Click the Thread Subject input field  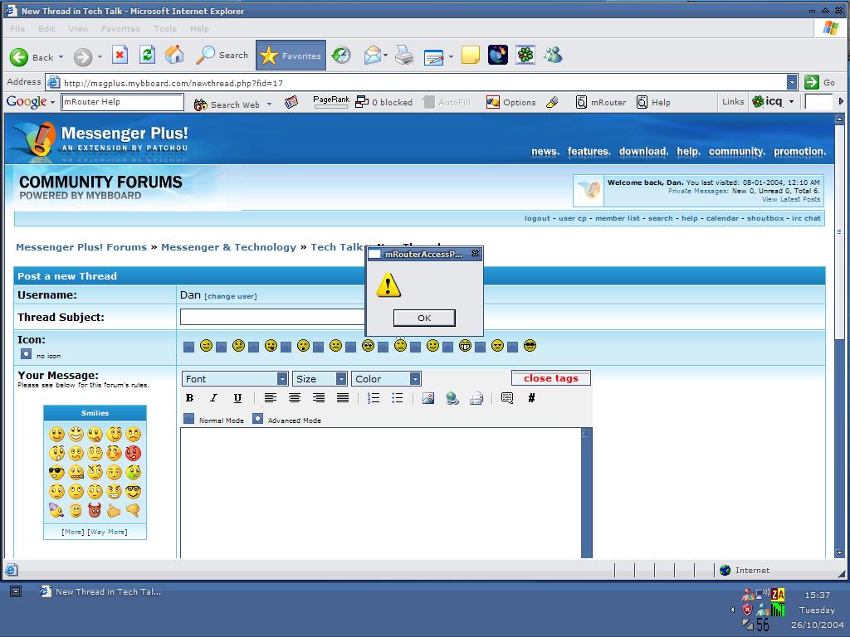pyautogui.click(x=272, y=317)
